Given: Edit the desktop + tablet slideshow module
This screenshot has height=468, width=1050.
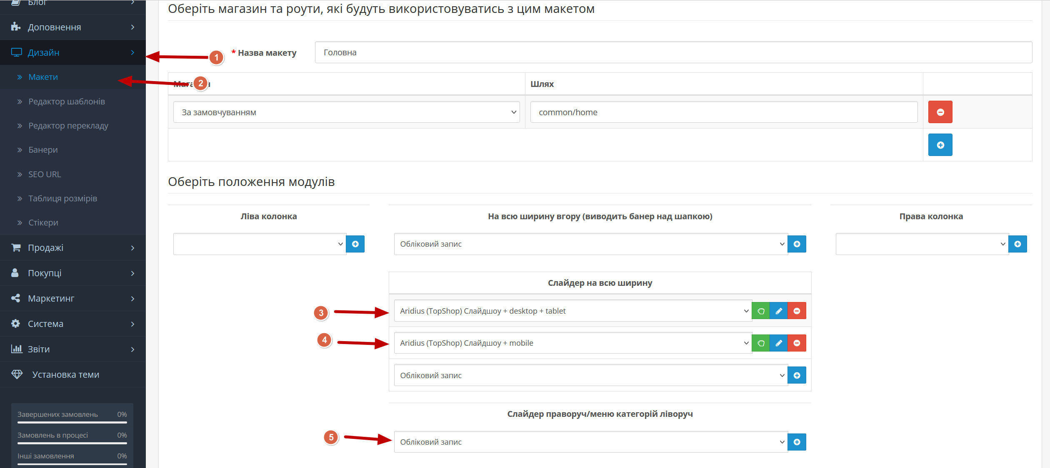Looking at the screenshot, I should (x=778, y=311).
